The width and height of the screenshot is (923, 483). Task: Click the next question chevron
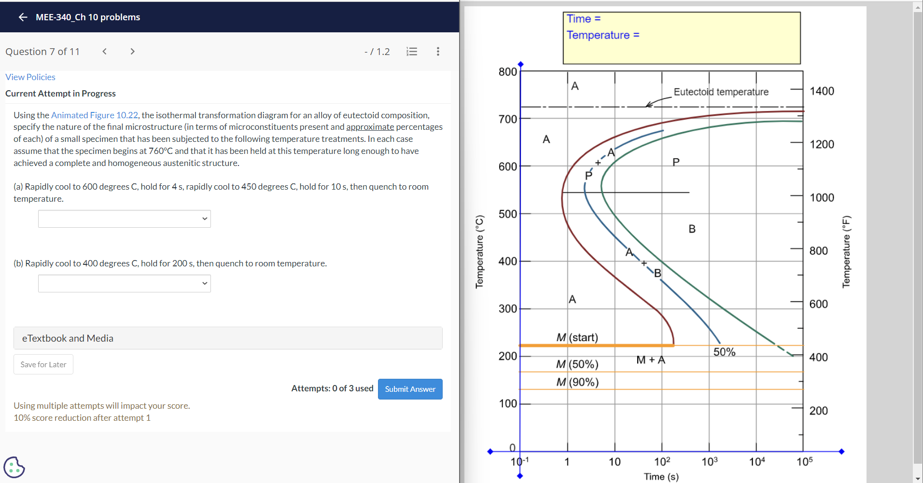pyautogui.click(x=132, y=51)
